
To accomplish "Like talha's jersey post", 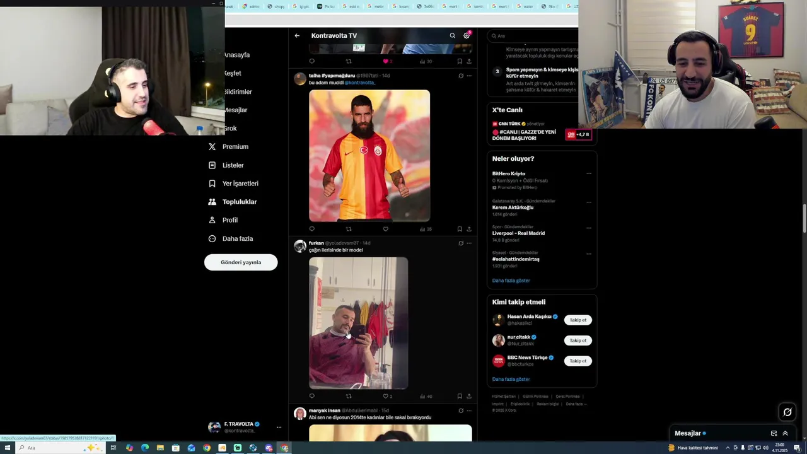I will point(386,229).
